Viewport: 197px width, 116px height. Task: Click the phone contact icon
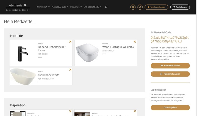[140, 7]
